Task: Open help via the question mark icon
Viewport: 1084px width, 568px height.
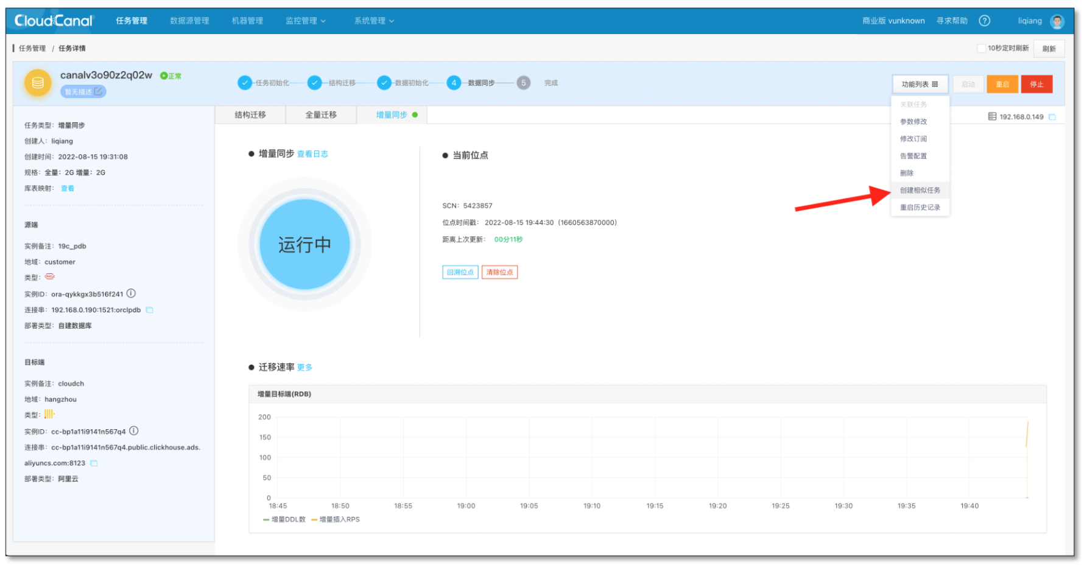Action: coord(985,20)
